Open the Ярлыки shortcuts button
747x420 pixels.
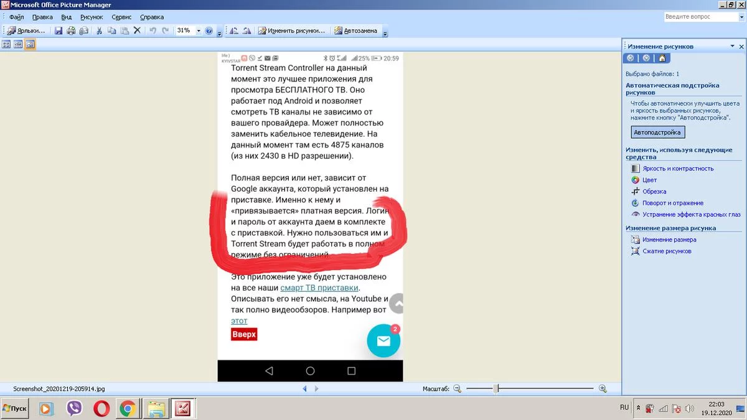click(26, 30)
